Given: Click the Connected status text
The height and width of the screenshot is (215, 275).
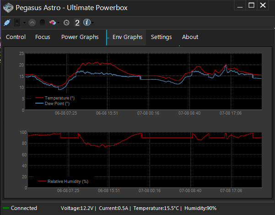Looking at the screenshot, I should tap(24, 208).
